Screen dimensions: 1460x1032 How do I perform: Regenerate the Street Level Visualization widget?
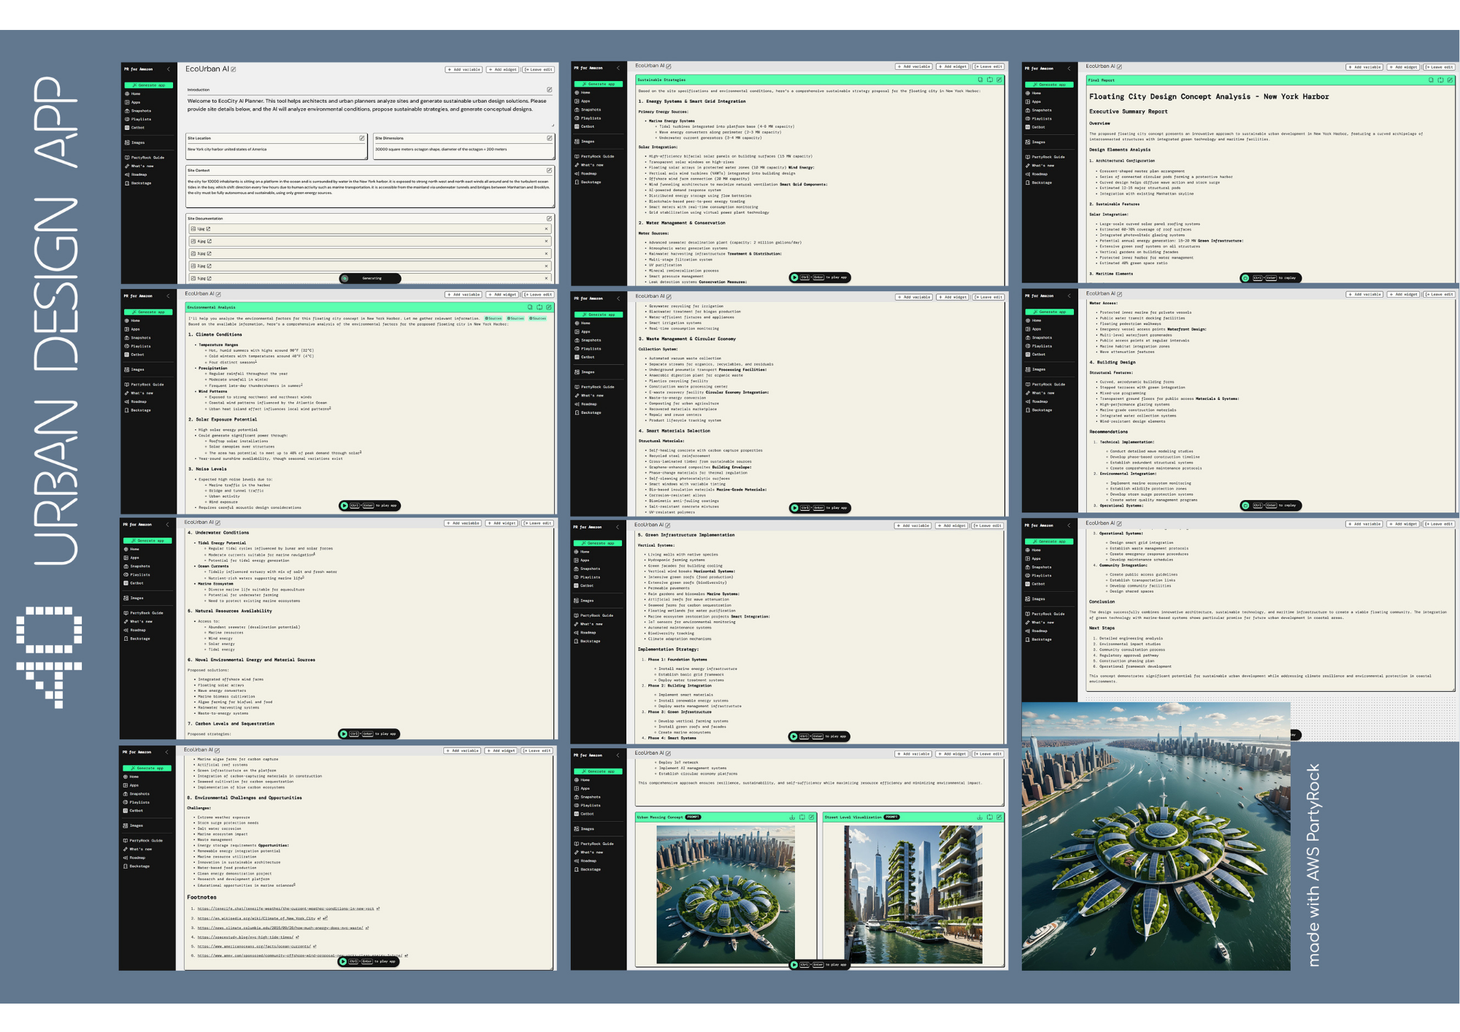pos(989,817)
